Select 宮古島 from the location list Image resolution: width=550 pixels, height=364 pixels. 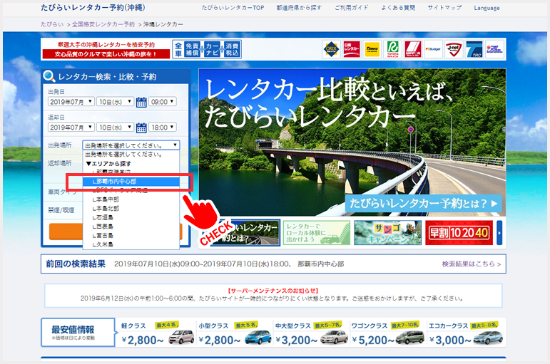(131, 236)
